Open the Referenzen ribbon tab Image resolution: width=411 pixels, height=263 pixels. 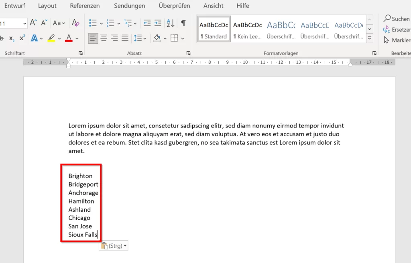point(85,6)
